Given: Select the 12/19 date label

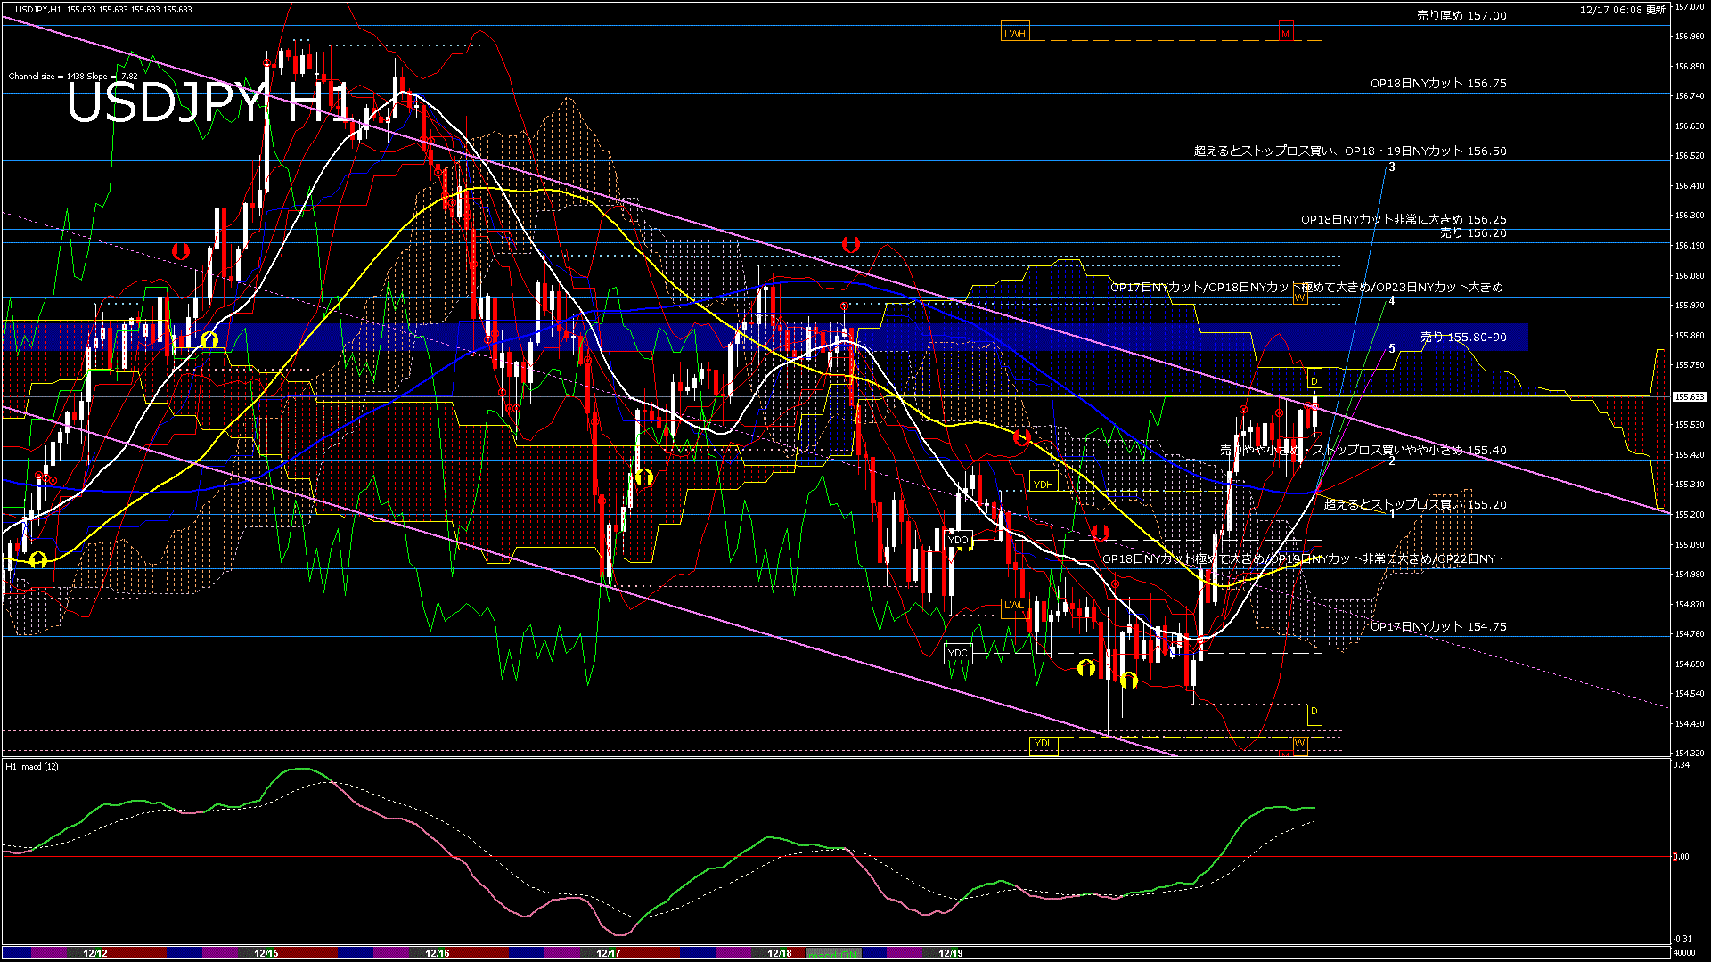Looking at the screenshot, I should coord(951,953).
